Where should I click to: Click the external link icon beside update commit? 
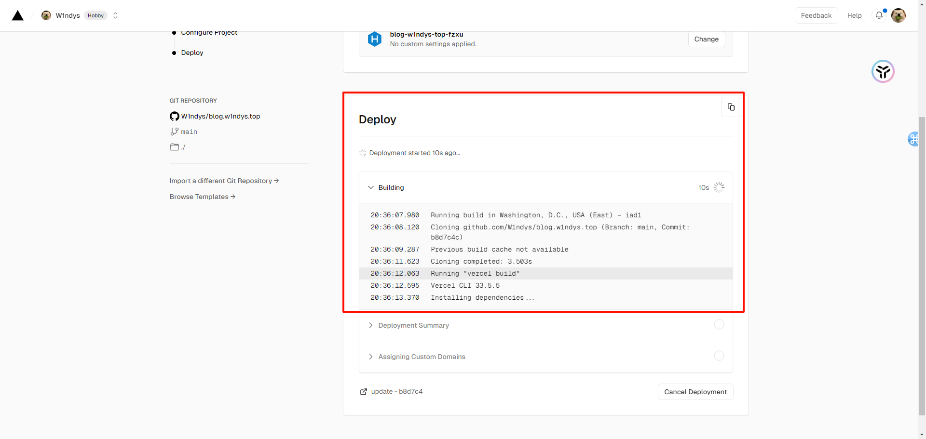[364, 392]
